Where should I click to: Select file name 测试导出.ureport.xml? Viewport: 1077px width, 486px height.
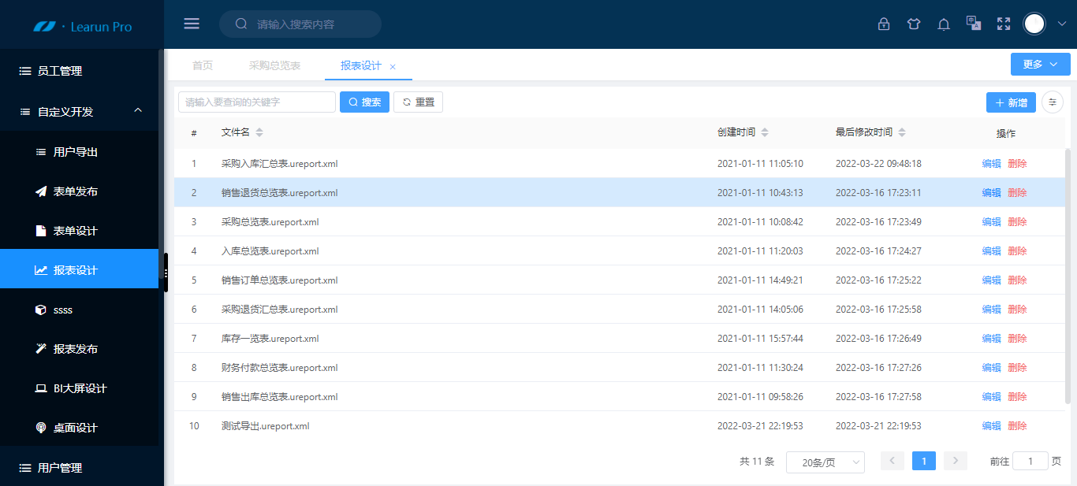(x=265, y=426)
